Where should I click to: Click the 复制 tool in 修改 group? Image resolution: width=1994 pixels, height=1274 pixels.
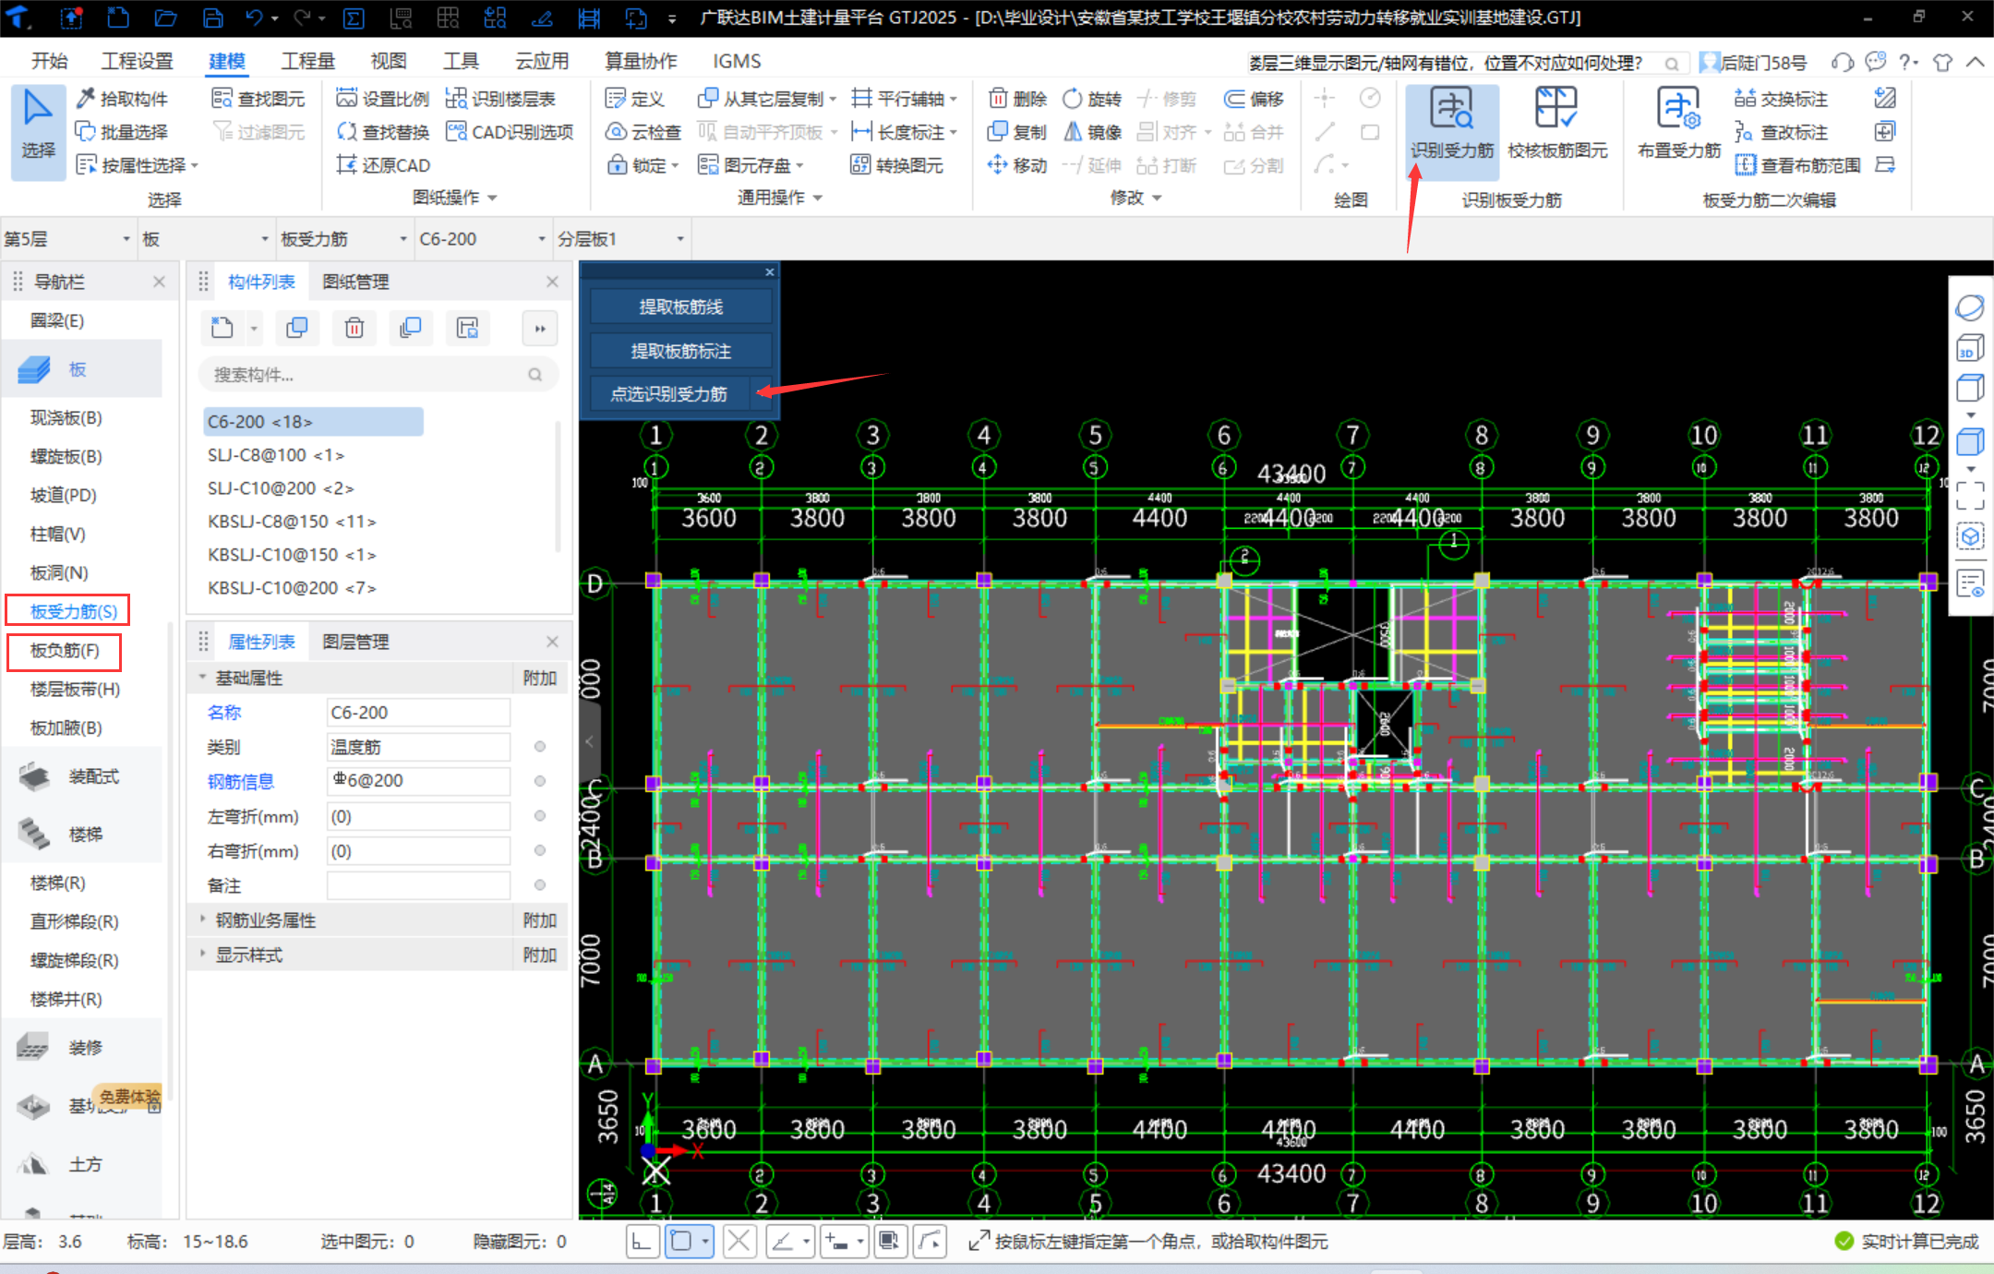pos(1017,132)
